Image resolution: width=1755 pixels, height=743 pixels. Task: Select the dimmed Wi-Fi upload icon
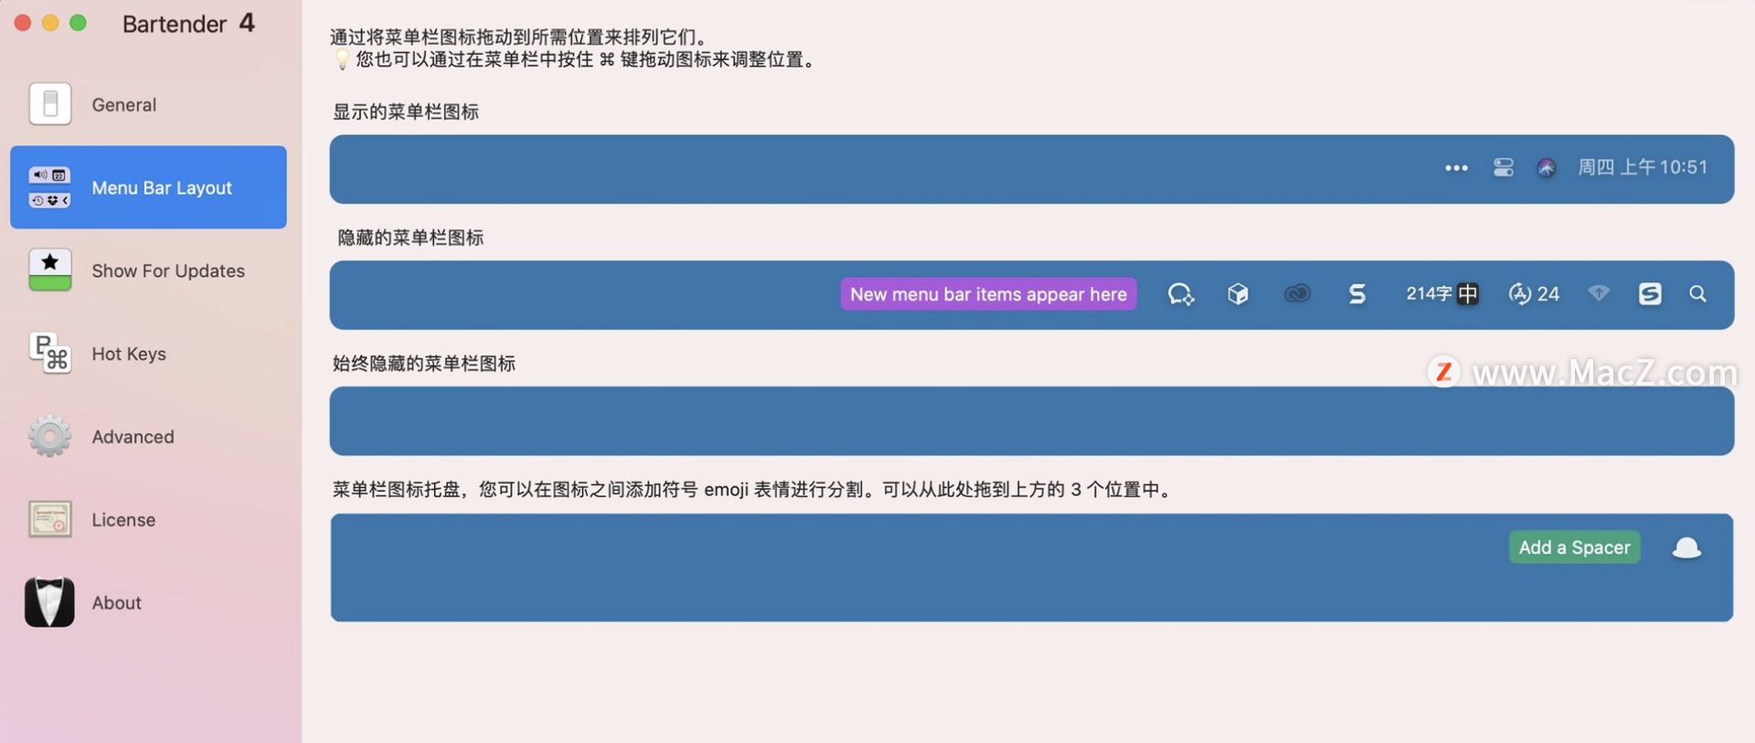click(x=1599, y=293)
